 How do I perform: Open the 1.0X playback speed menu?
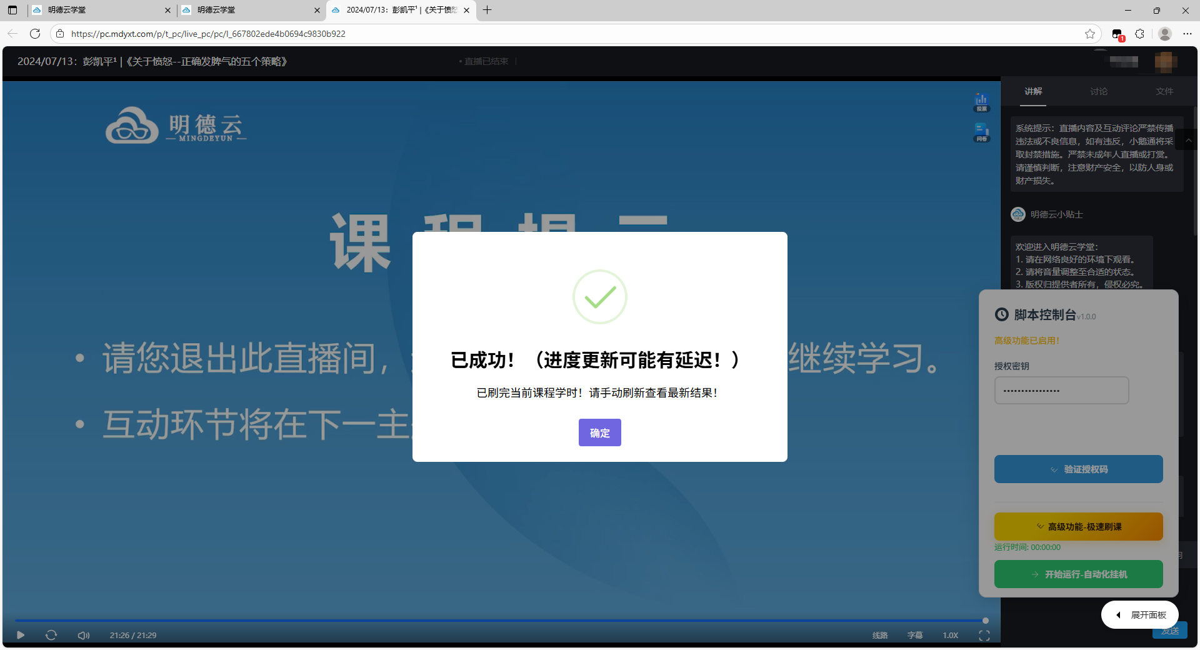pyautogui.click(x=950, y=635)
